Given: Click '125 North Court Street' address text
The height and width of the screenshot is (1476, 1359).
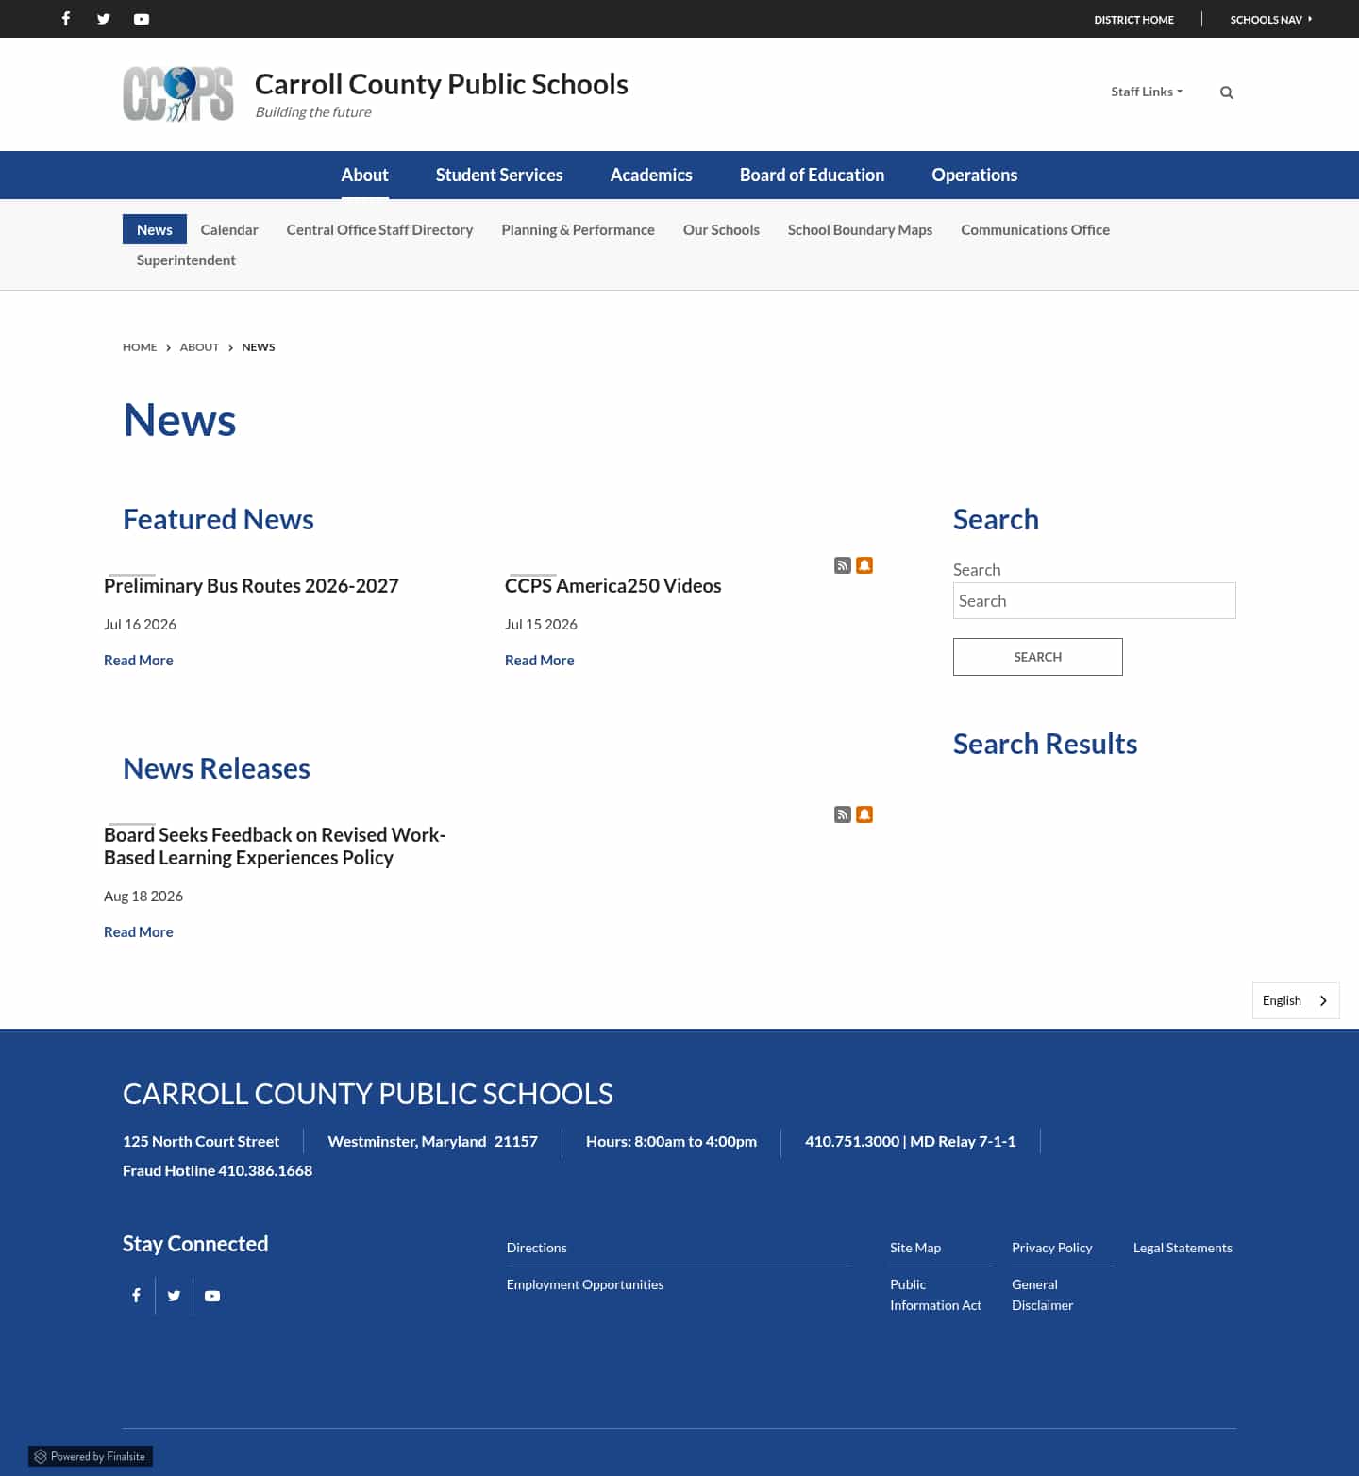Looking at the screenshot, I should 201,1141.
